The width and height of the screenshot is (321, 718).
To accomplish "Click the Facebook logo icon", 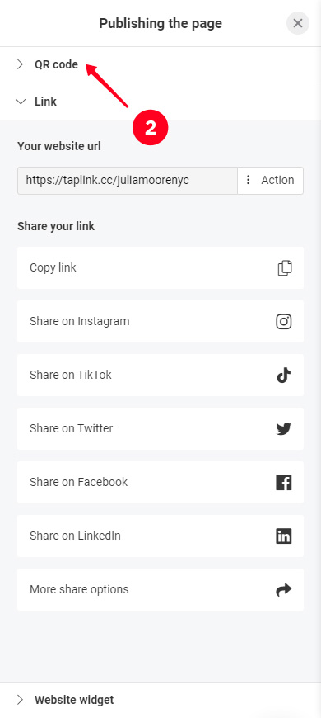I will click(x=284, y=482).
